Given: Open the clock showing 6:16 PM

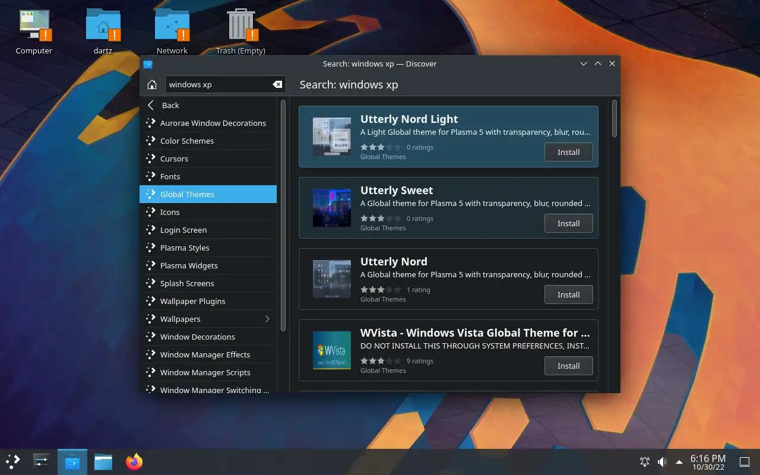Looking at the screenshot, I should coord(708,462).
